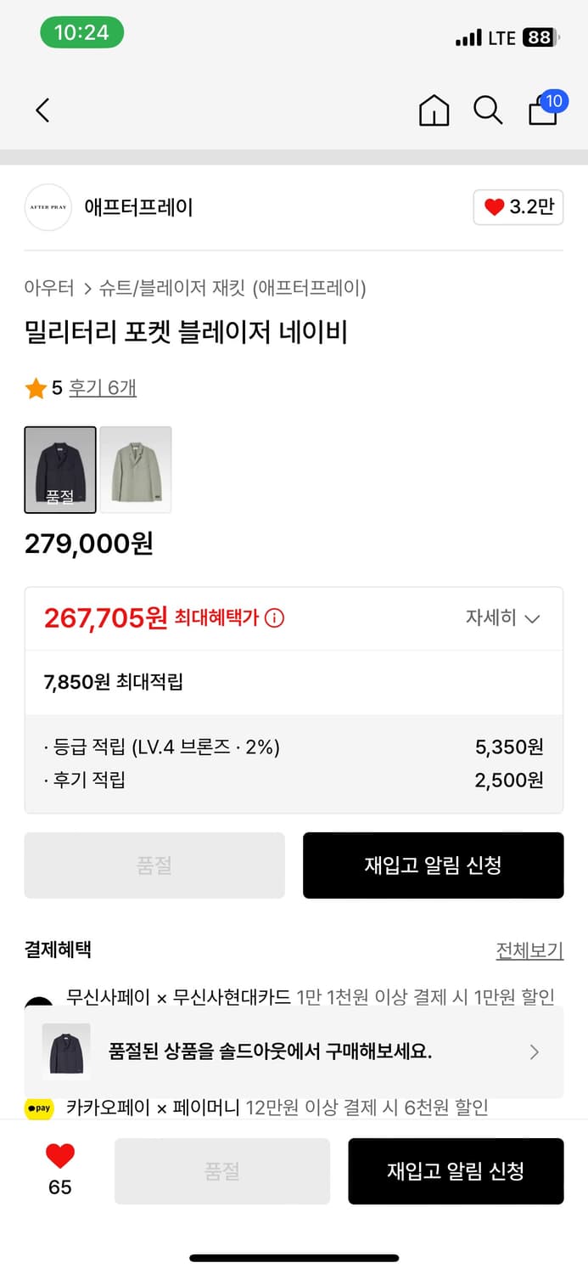Open the 후기 6개 reviews link
This screenshot has width=588, height=1274.
(x=103, y=388)
